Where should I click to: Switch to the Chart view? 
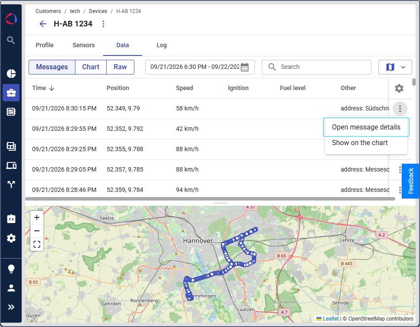pos(91,67)
